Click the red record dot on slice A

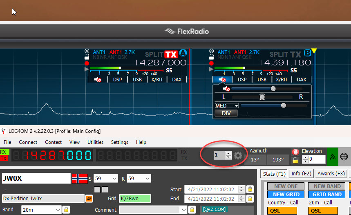pyautogui.click(x=87, y=63)
